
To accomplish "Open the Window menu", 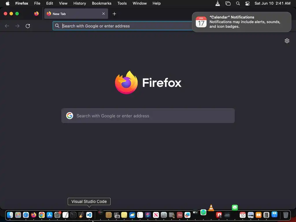I will point(140,3).
